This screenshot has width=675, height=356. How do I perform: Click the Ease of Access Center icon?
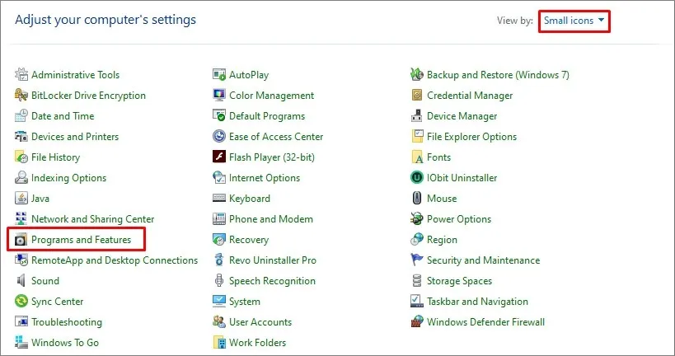coord(219,137)
